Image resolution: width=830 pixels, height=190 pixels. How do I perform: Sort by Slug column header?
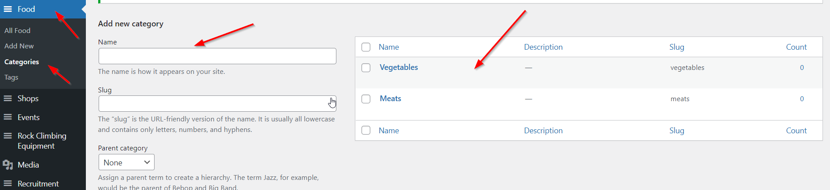point(676,47)
